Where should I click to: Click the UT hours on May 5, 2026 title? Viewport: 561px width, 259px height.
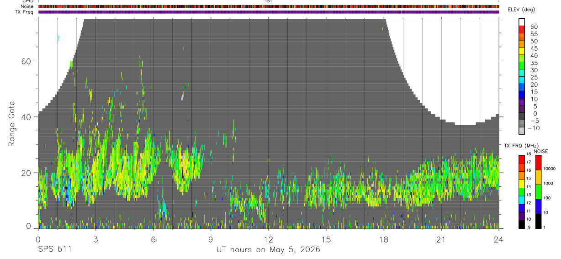268,250
